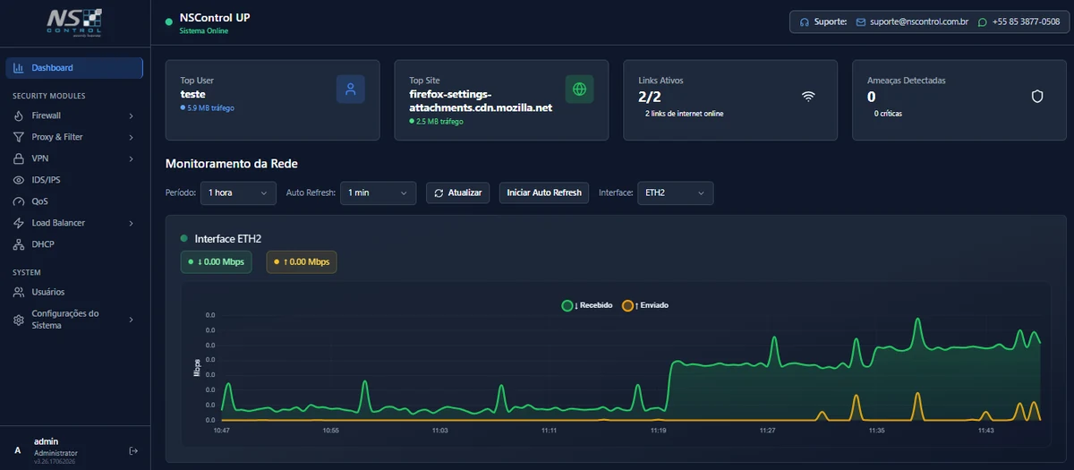Click the Suporte headset icon
Screen dimensions: 1074x470
[x=805, y=21]
